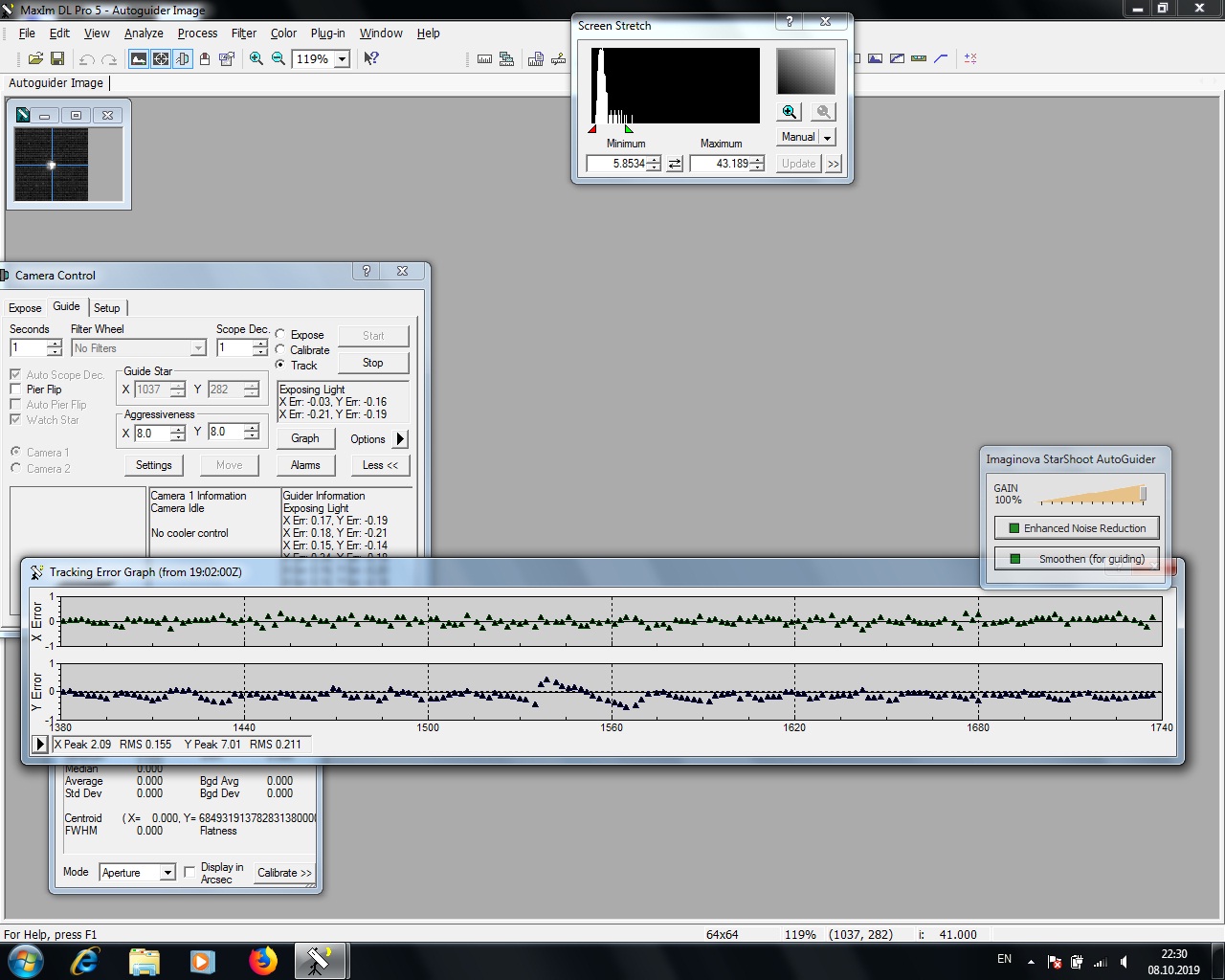
Task: Swap minimum and maximum stretch values
Action: coord(675,164)
